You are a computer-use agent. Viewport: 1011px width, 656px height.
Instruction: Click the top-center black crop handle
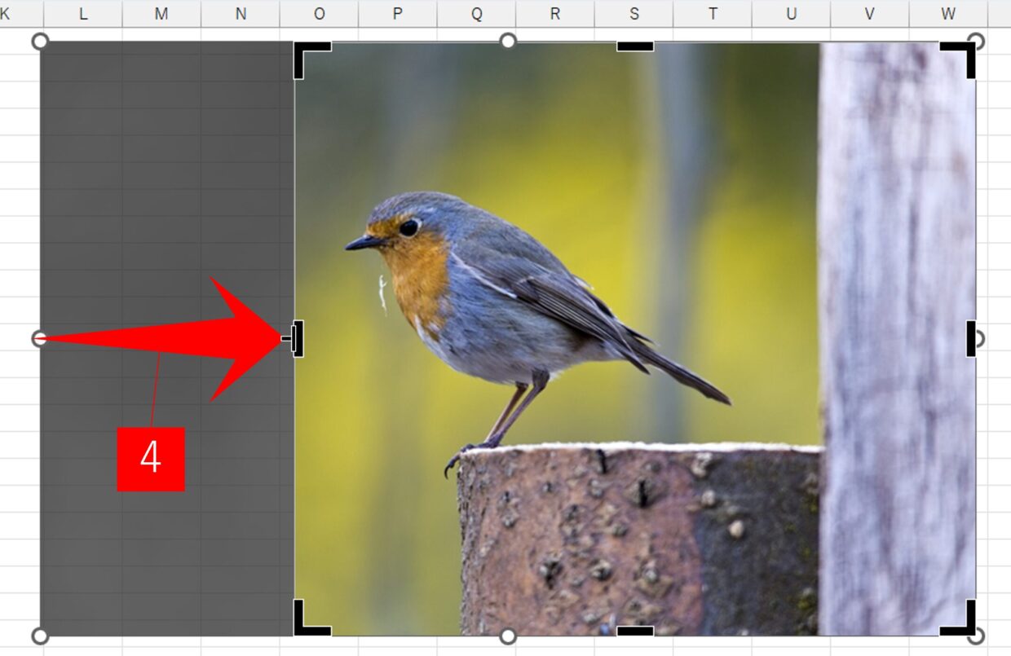point(635,46)
